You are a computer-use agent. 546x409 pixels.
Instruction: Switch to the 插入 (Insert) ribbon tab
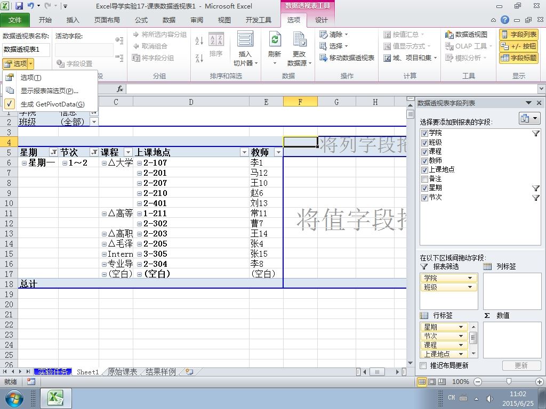pos(73,20)
